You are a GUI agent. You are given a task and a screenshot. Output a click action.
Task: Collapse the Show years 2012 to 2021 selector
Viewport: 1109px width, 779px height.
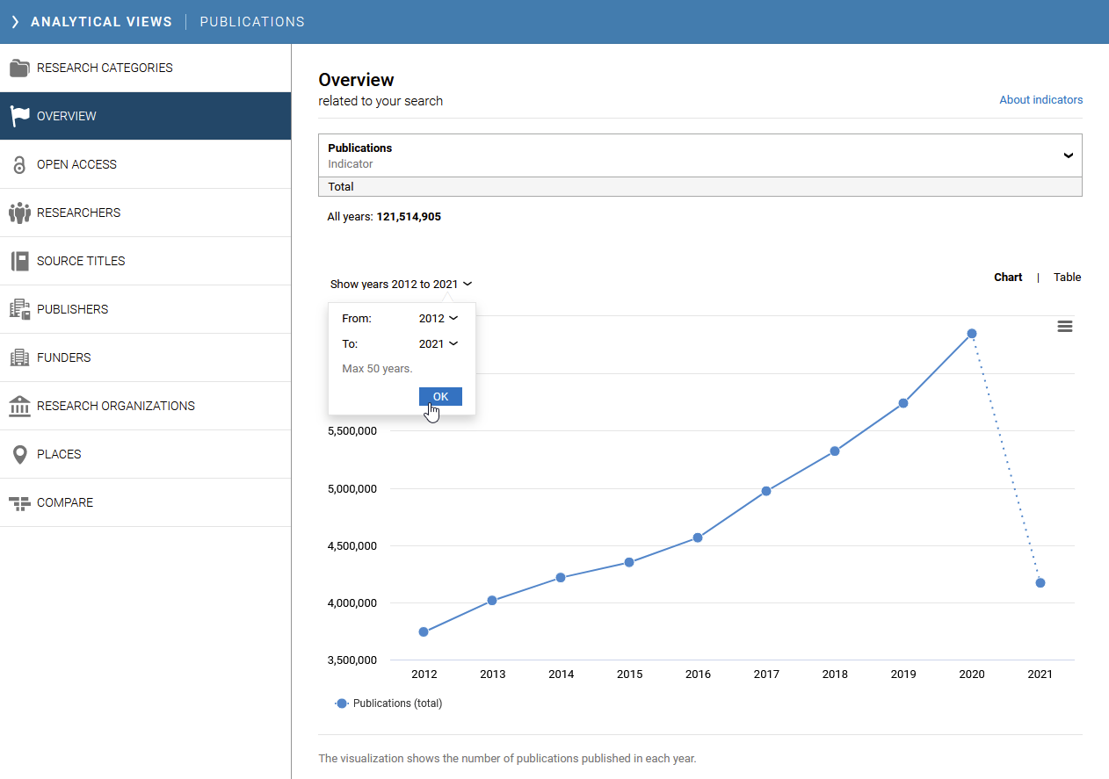point(401,285)
